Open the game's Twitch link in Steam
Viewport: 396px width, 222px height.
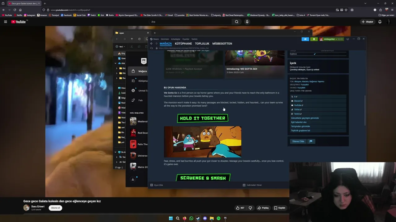318,114
